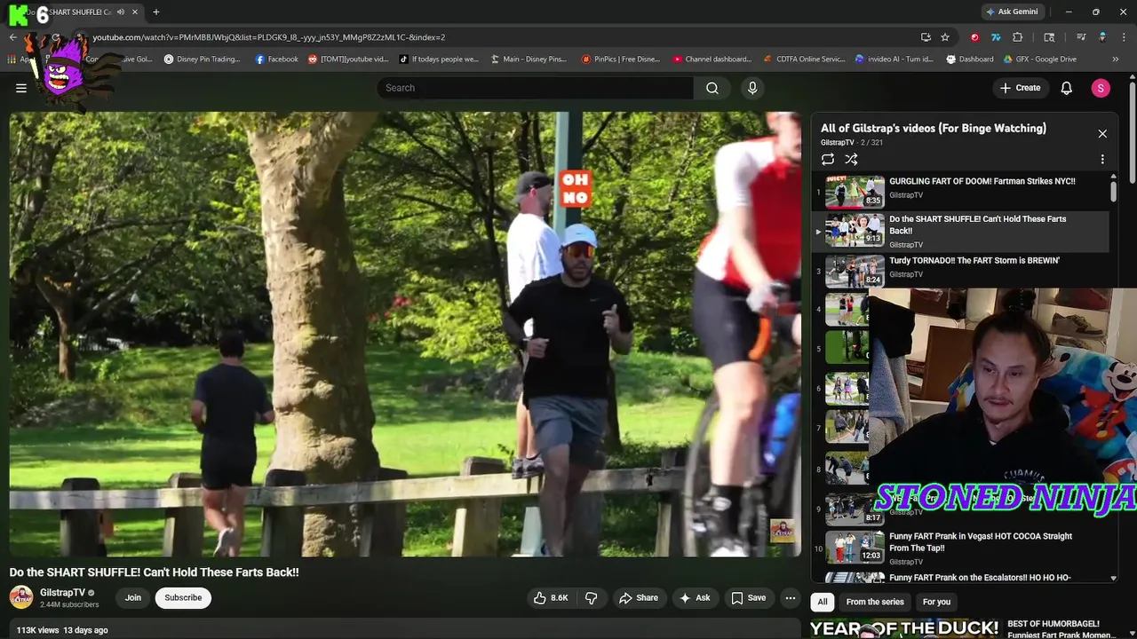Viewport: 1137px width, 639px height.
Task: Dislike the video with thumbs down
Action: coord(592,598)
